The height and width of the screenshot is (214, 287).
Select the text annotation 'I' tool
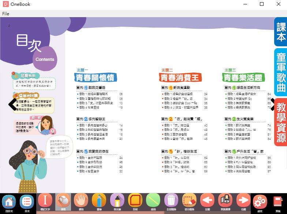[45, 200]
